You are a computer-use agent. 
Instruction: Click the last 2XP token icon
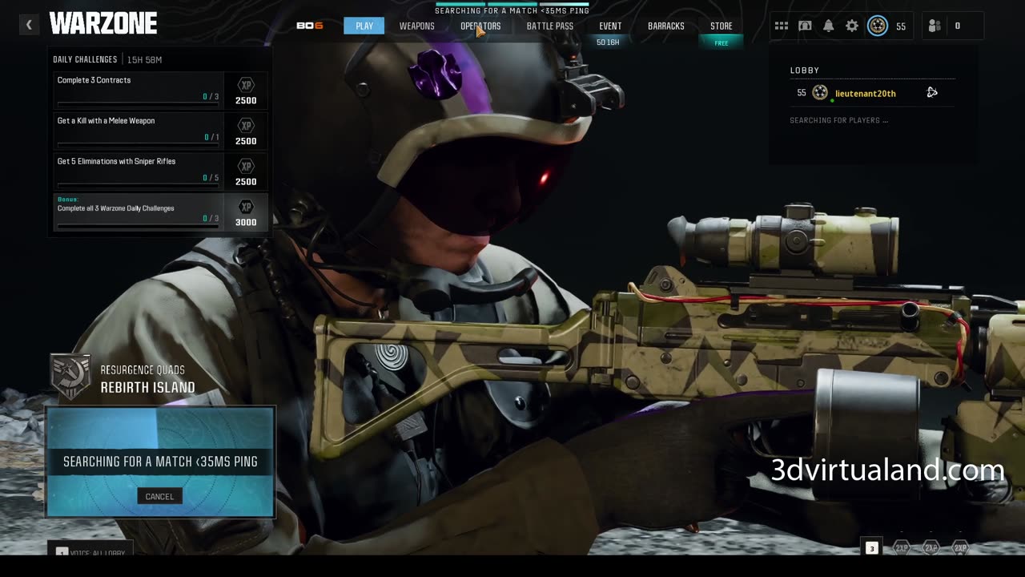click(960, 548)
